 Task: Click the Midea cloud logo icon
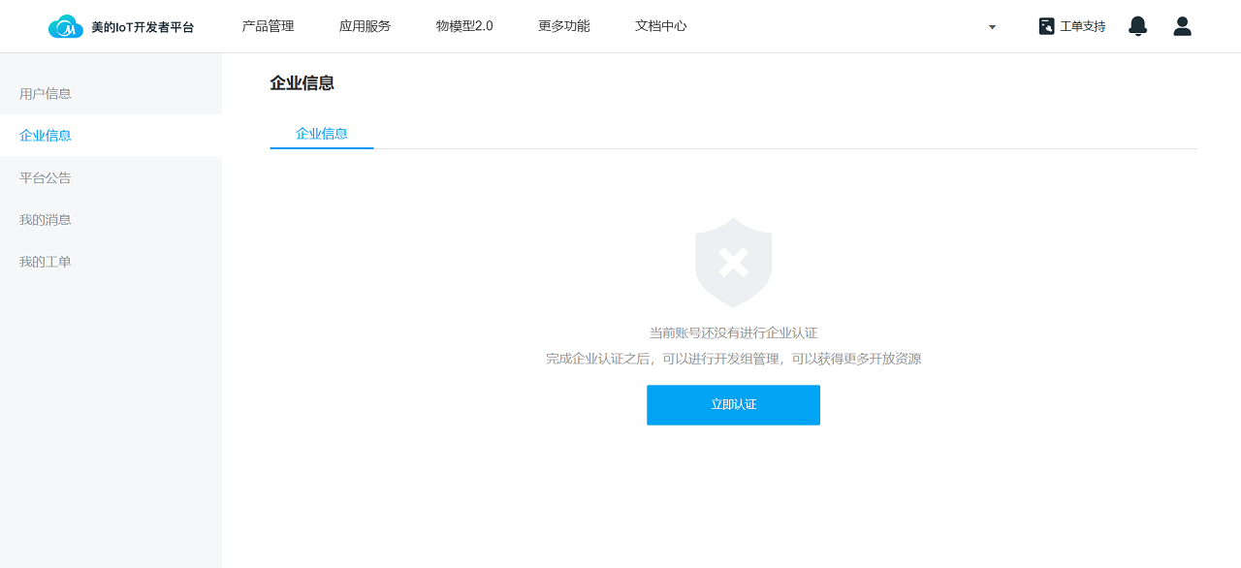(x=66, y=27)
